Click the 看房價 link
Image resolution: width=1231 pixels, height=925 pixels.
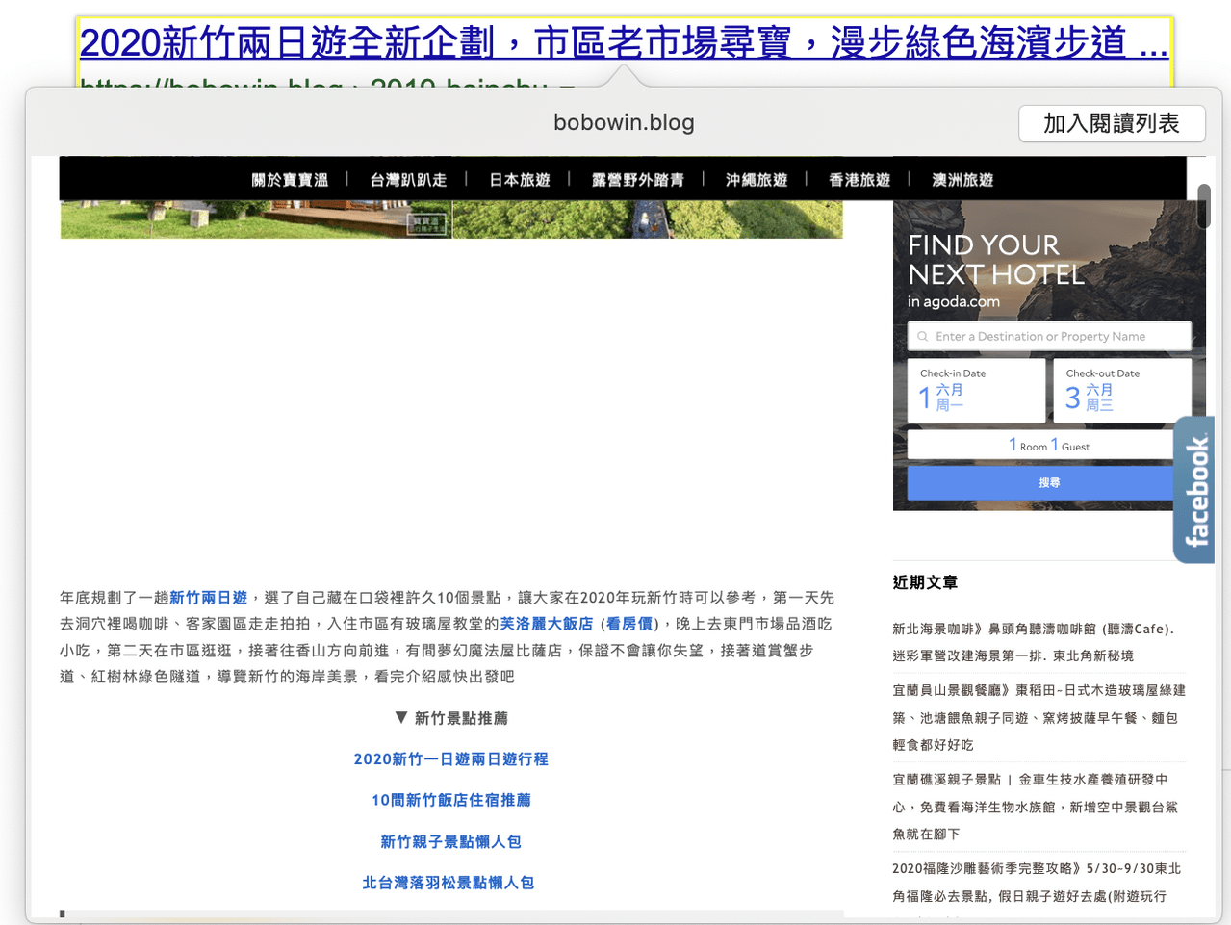pyautogui.click(x=629, y=624)
